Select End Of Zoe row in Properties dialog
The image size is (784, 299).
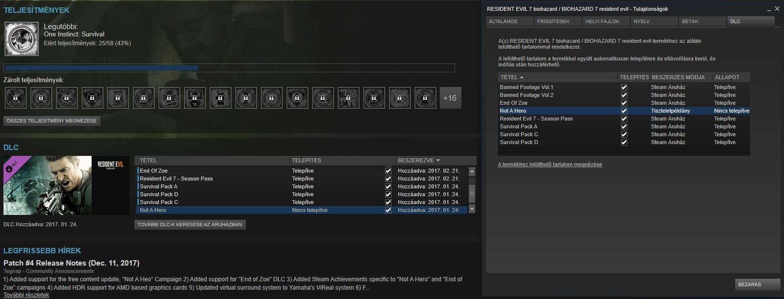(x=624, y=103)
